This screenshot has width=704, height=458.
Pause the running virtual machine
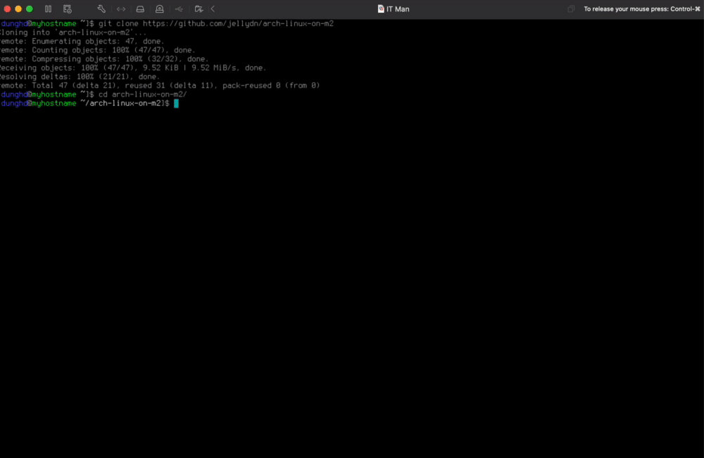tap(48, 8)
